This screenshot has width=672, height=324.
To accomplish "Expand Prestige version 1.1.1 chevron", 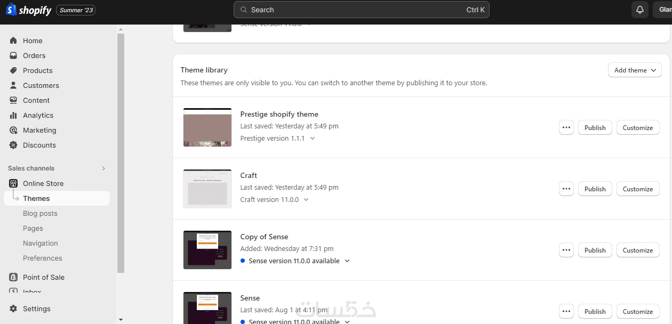I will pyautogui.click(x=313, y=138).
